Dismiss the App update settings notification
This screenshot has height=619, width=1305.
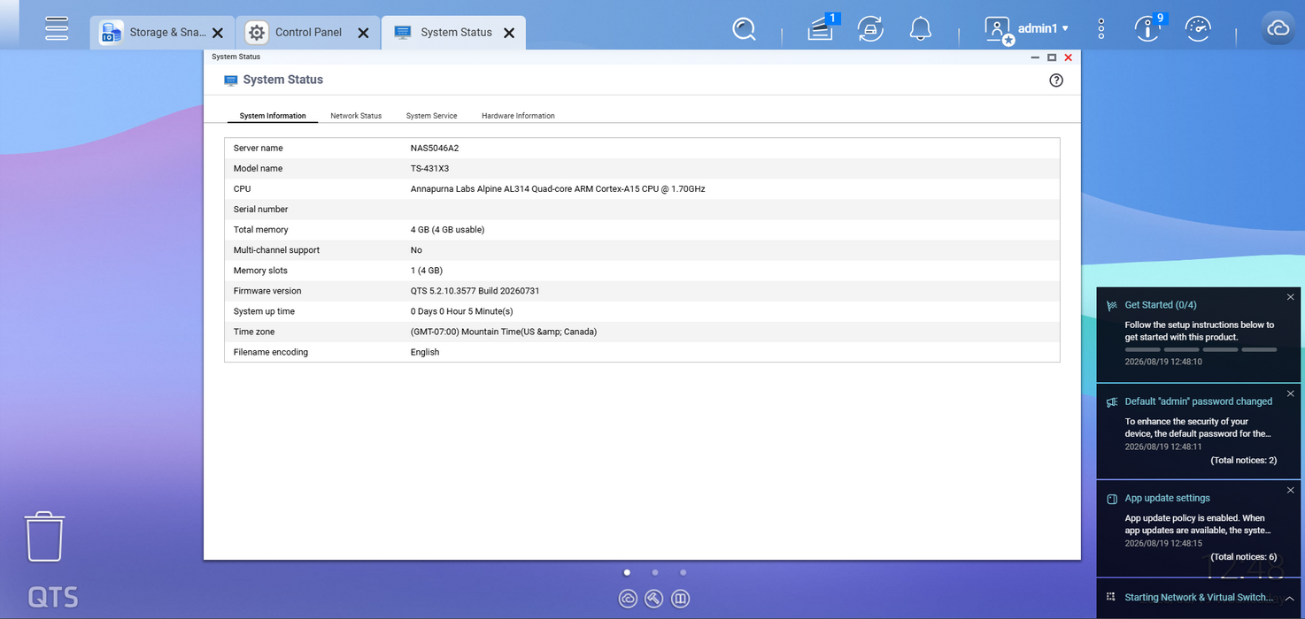(x=1290, y=490)
